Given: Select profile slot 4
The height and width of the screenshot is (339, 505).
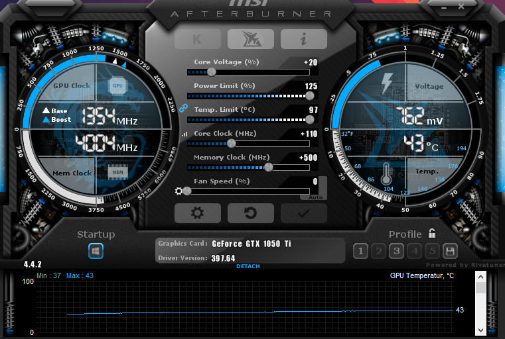Looking at the screenshot, I should click(415, 251).
